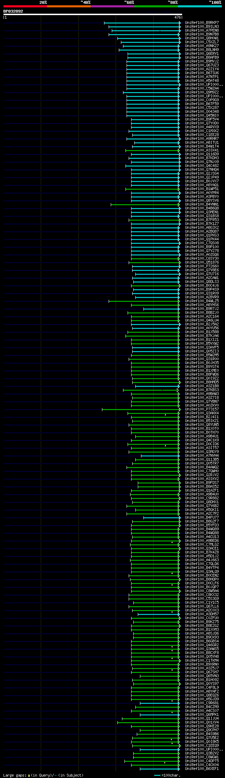Image resolution: width=225 pixels, height=778 pixels.
Task: Click the =100char. scale legend
Action: 167,775
